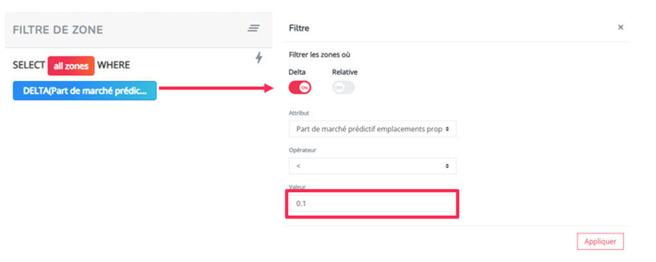Click the FILTRE DE ZONE panel title
This screenshot has height=262, width=656.
pos(58,30)
